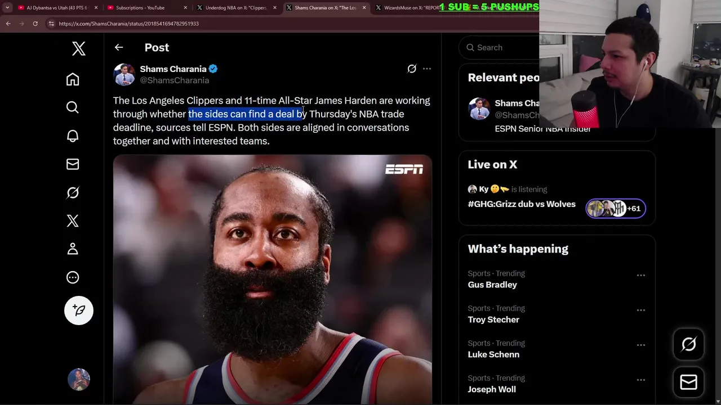Click Shams Charania's verified badge
This screenshot has height=405, width=721.
click(x=213, y=69)
